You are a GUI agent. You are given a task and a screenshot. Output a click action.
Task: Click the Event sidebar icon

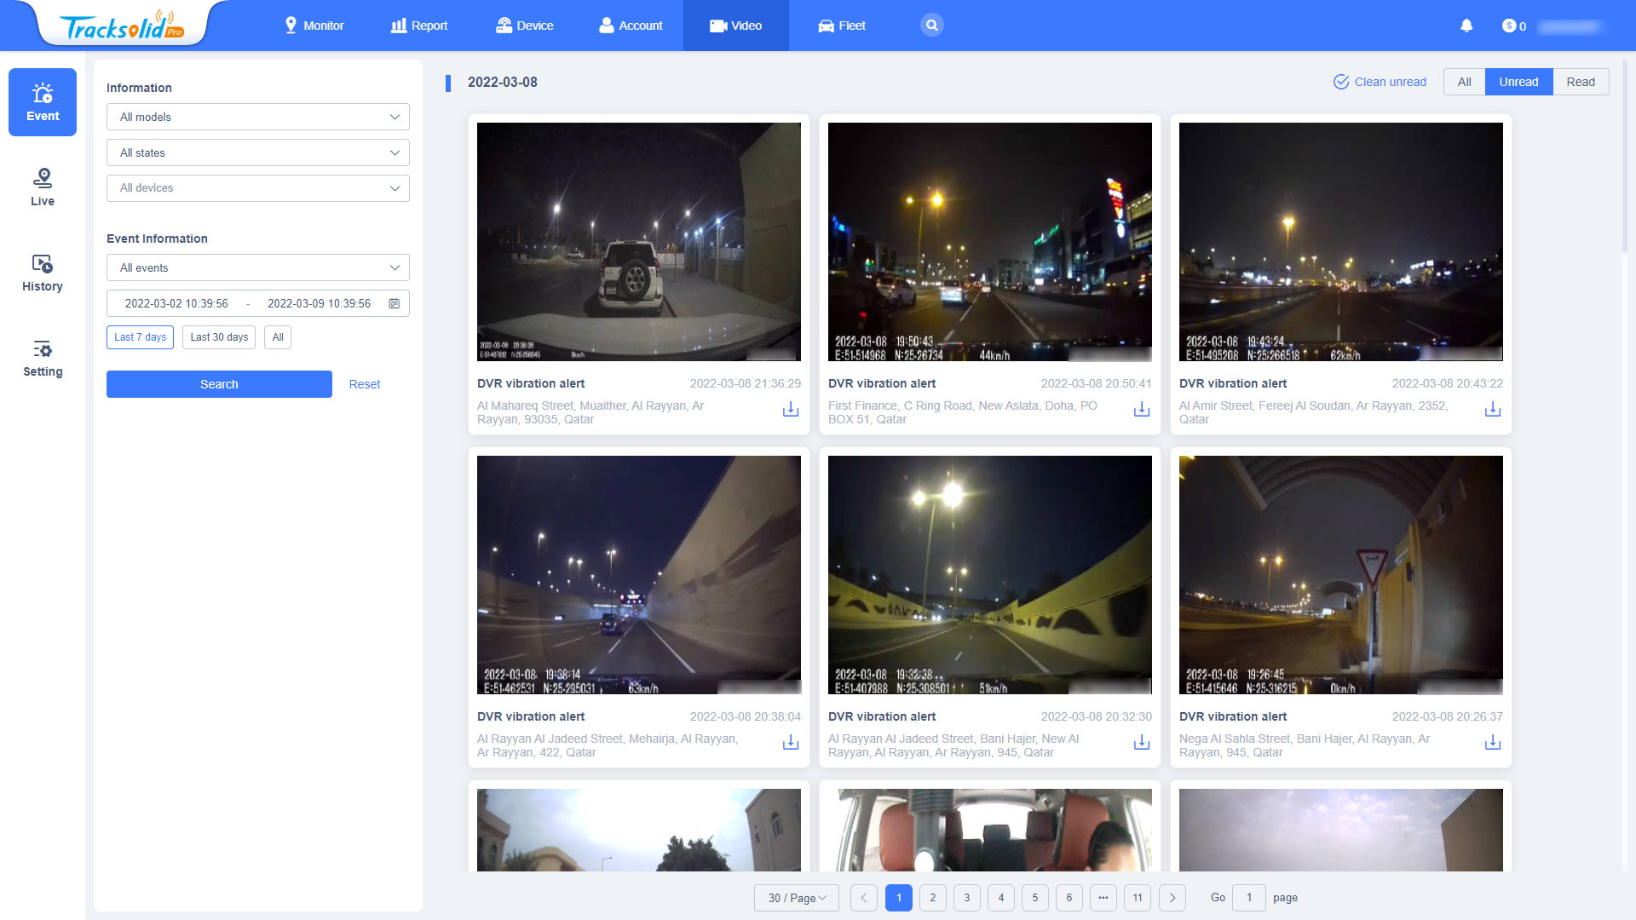43,103
